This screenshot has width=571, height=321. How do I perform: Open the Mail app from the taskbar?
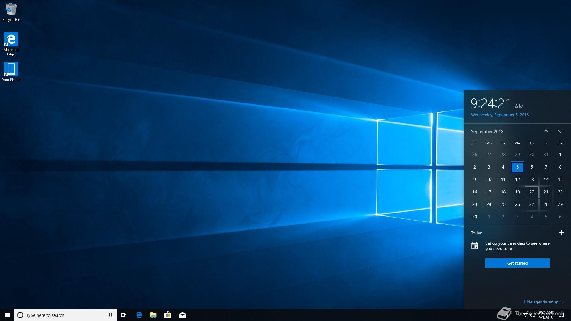[x=183, y=315]
